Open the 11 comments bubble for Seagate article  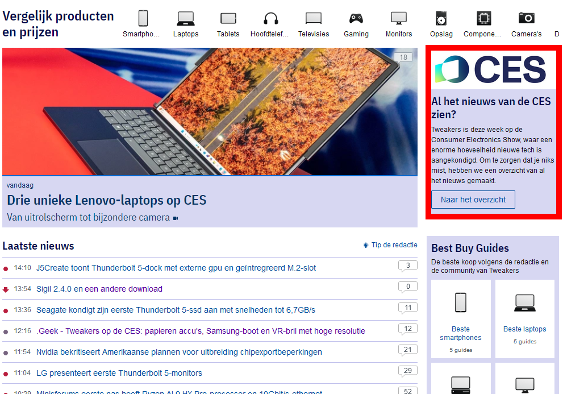408,308
